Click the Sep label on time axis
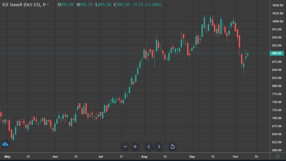 tap(192, 157)
